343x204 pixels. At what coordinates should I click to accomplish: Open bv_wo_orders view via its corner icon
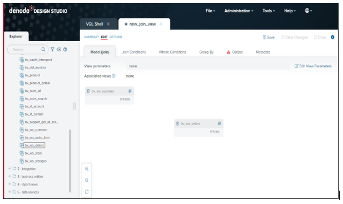tap(219, 123)
